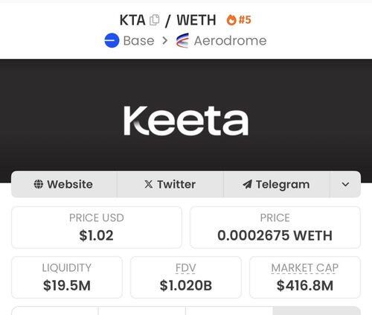Click the Aerodrome DEX logo icon
The width and height of the screenshot is (372, 315).
[x=182, y=40]
